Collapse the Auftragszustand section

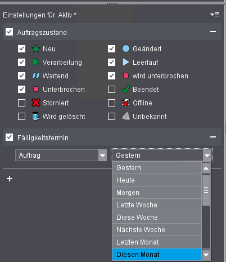(x=213, y=32)
